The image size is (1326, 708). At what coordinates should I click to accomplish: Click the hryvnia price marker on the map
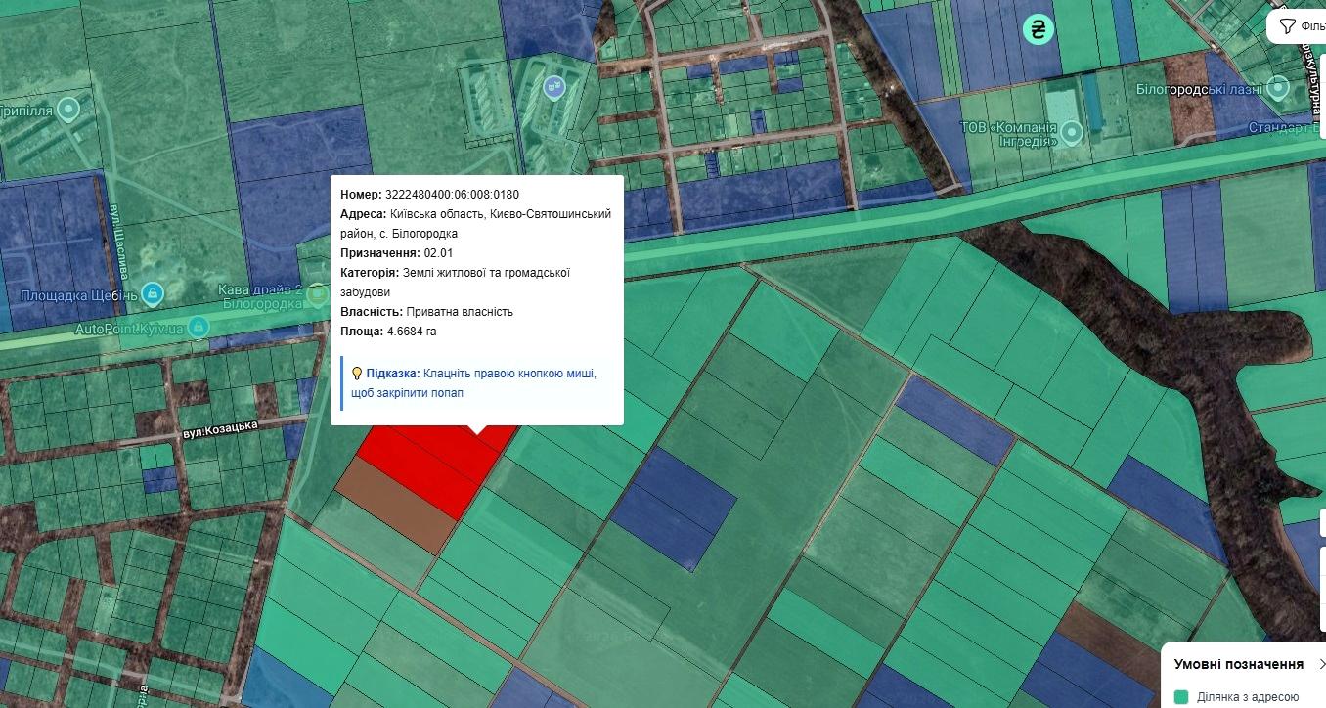1038,29
